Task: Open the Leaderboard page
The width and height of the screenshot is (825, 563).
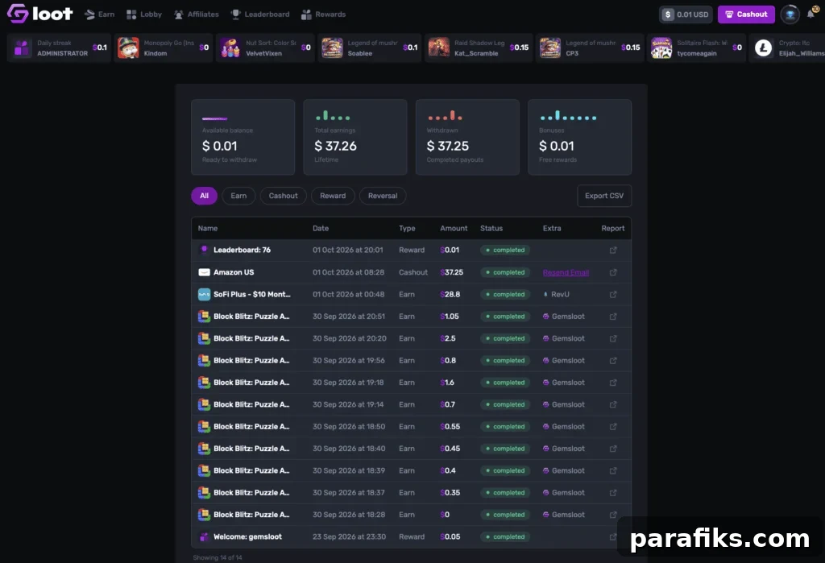Action: coord(260,14)
